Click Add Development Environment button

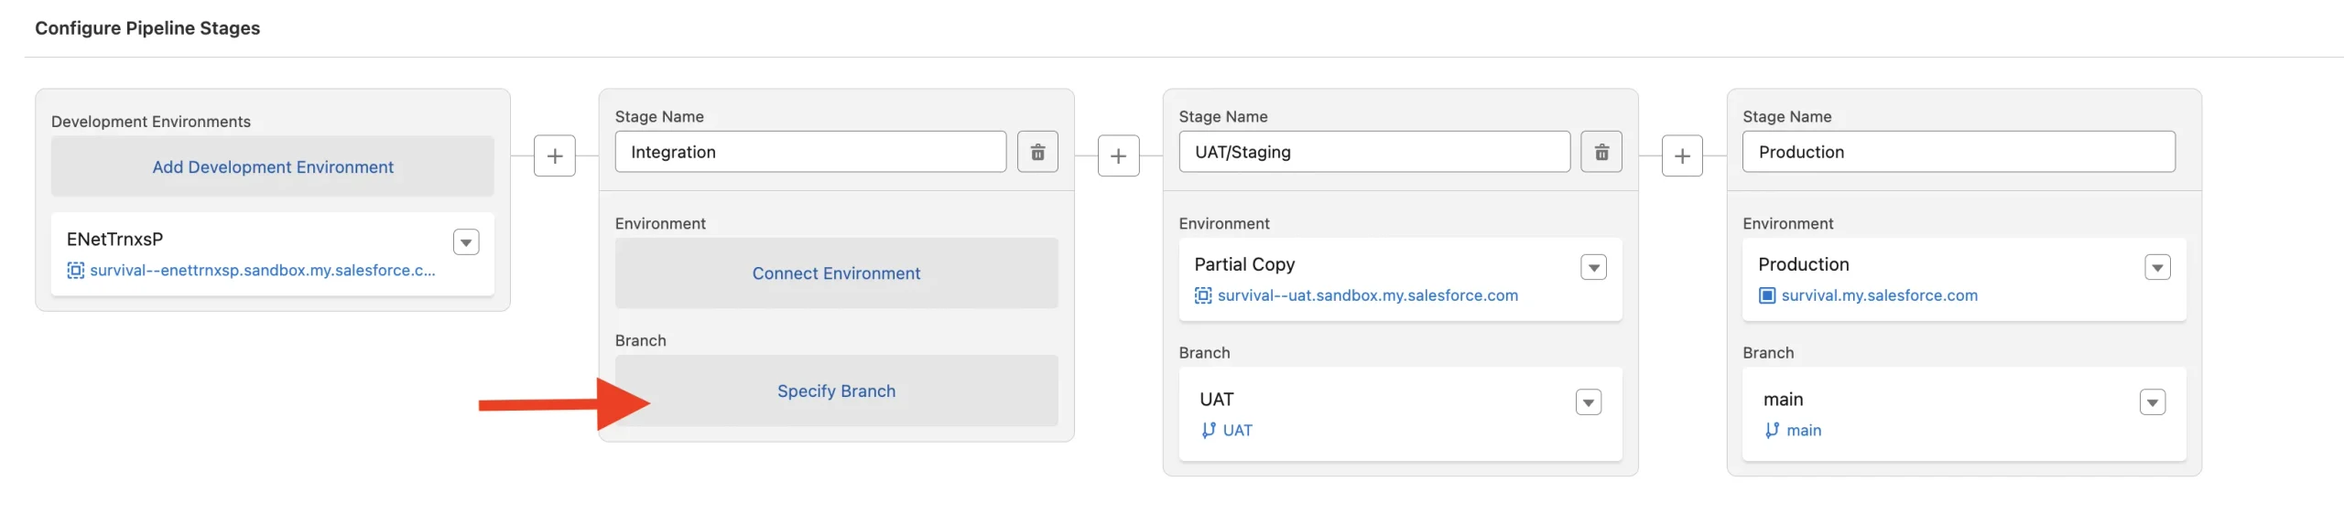[x=273, y=166]
